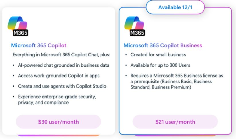240x139 pixels.
Task: Click the Copilot logo in left card
Action: [17, 23]
